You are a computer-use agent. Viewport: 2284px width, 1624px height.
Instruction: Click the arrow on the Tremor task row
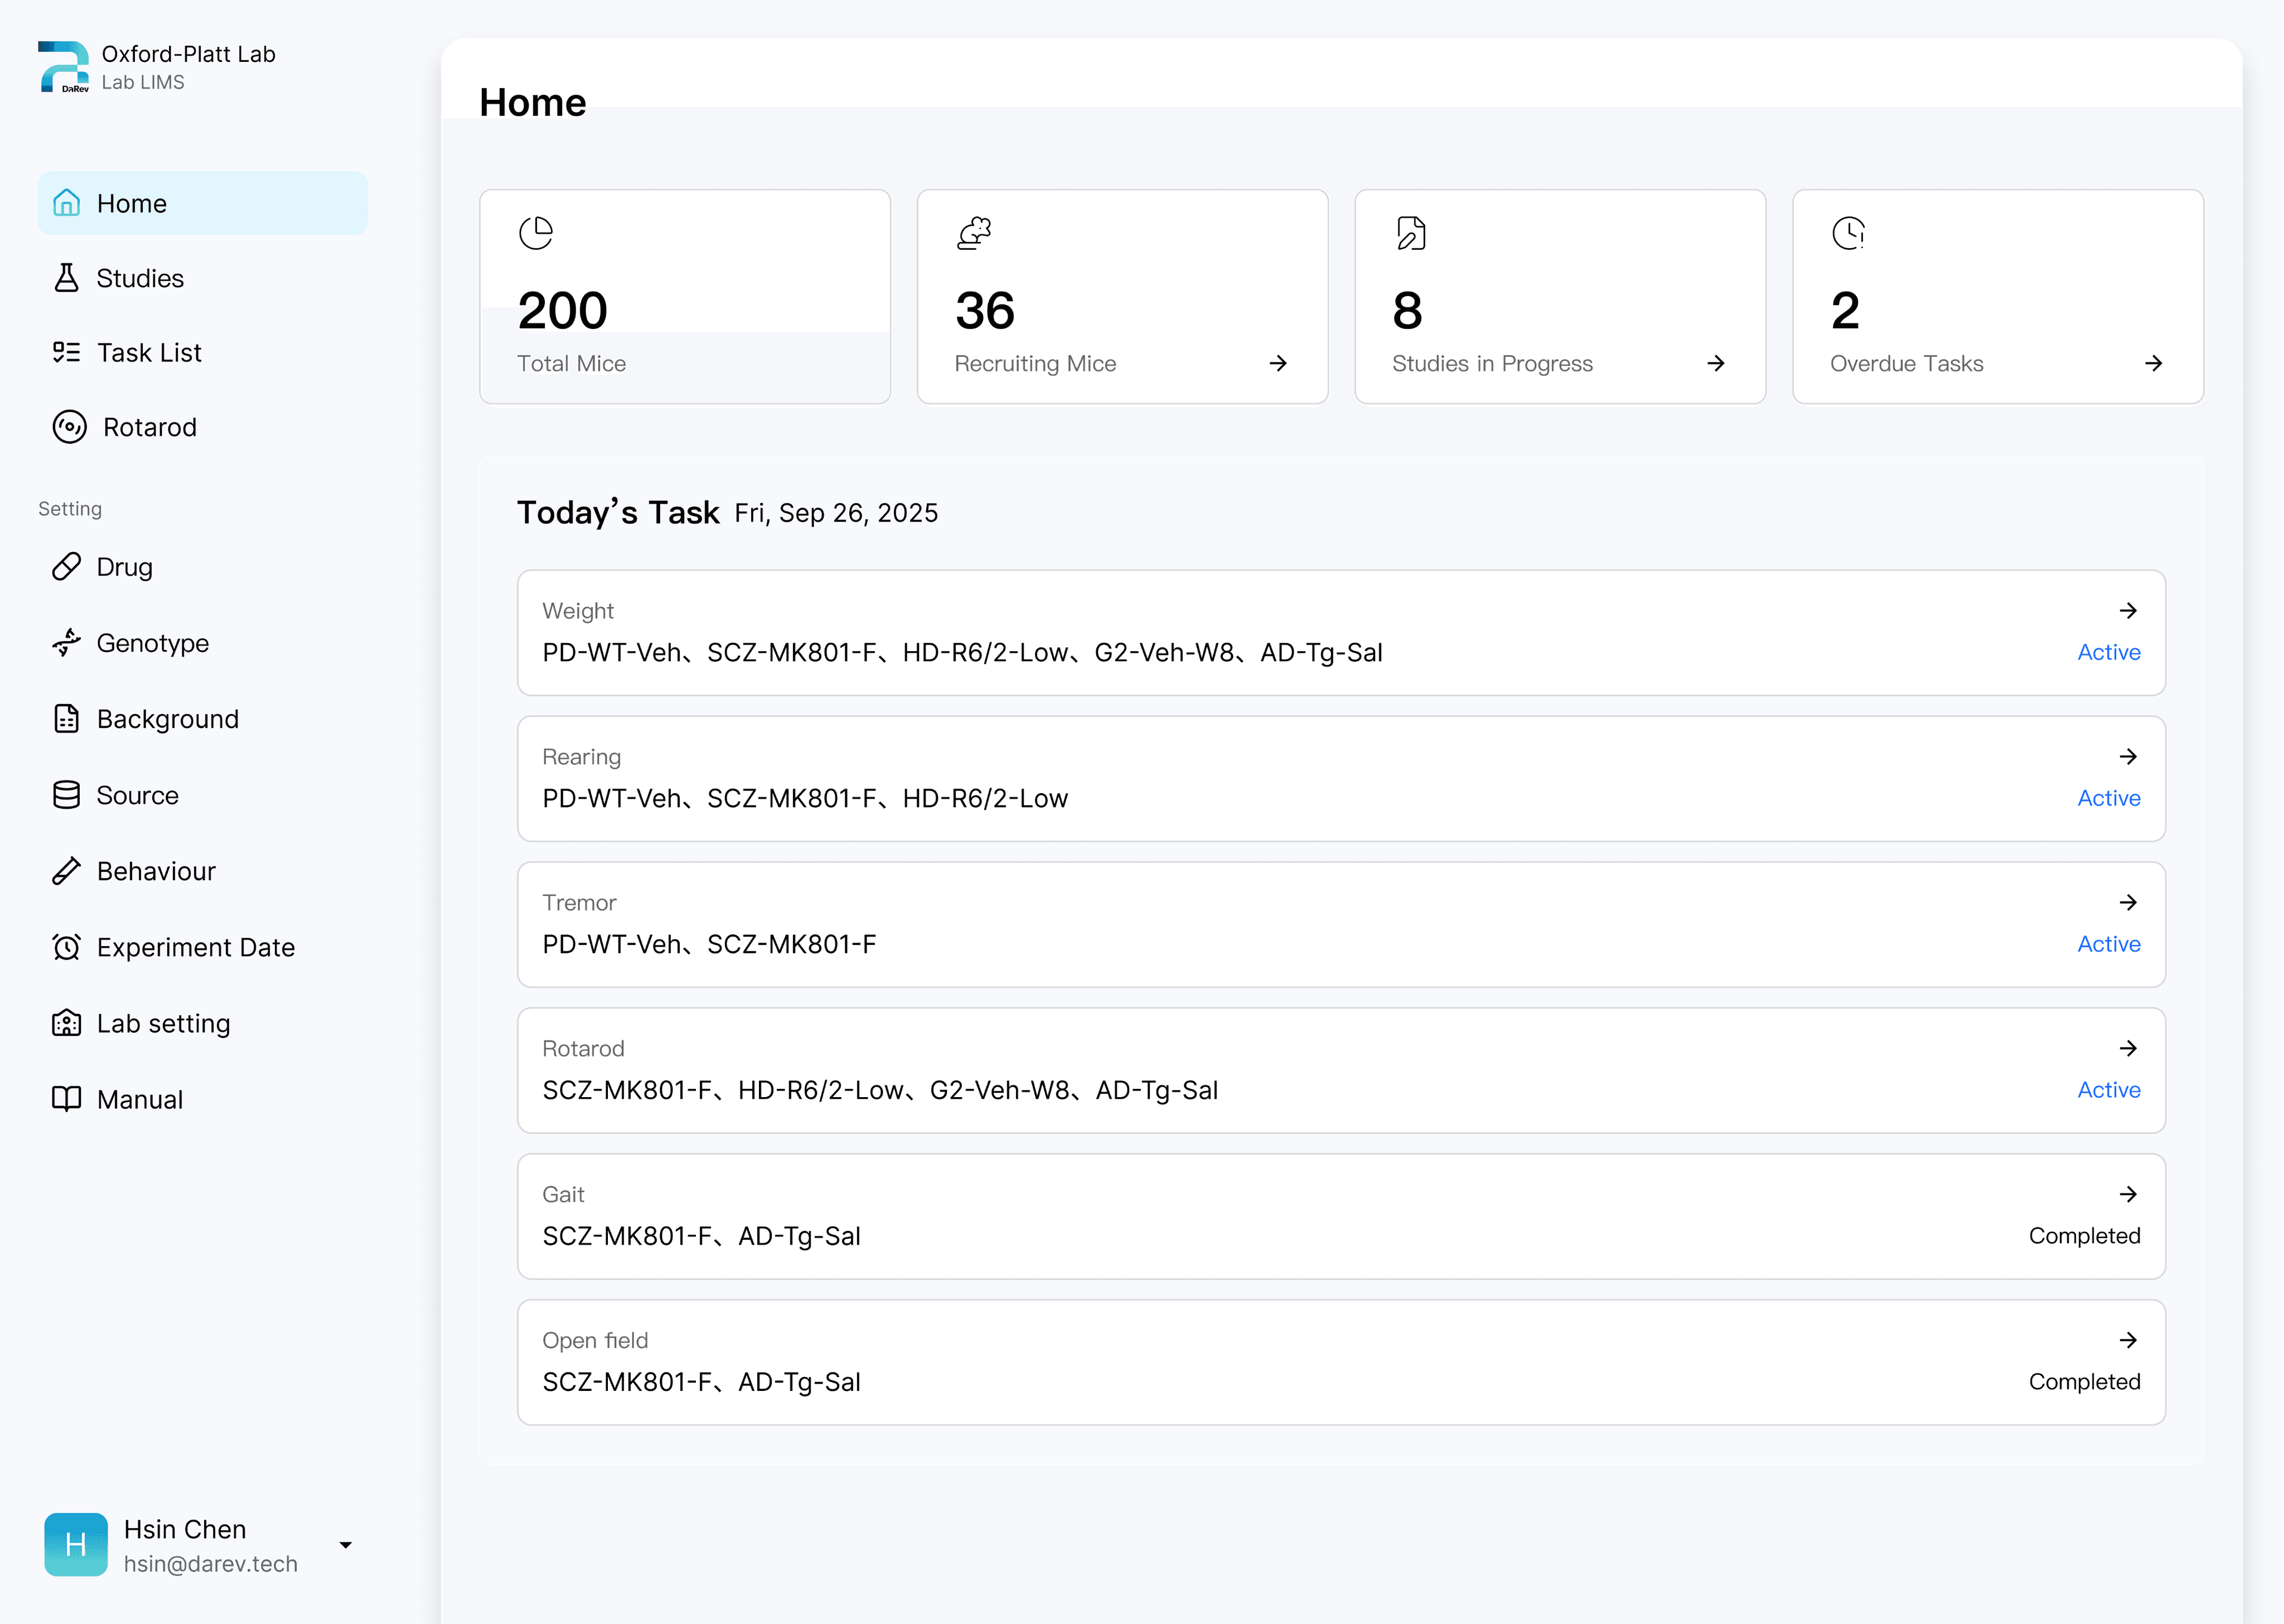click(2128, 902)
